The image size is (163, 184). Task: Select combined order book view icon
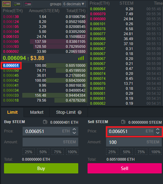[x=6, y=4]
